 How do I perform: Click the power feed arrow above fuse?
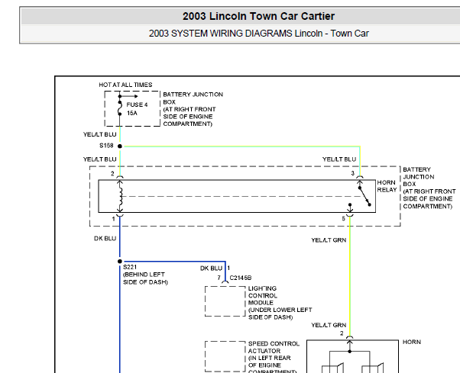129,96
